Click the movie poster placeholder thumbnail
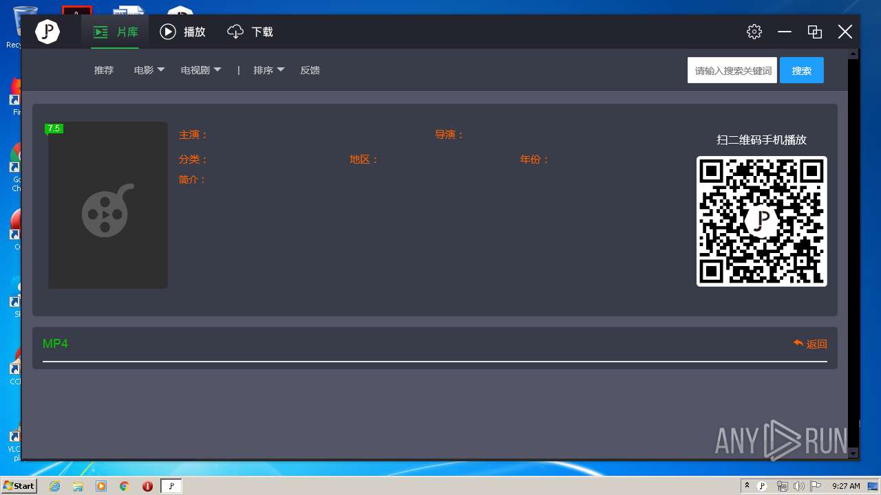 pos(108,205)
